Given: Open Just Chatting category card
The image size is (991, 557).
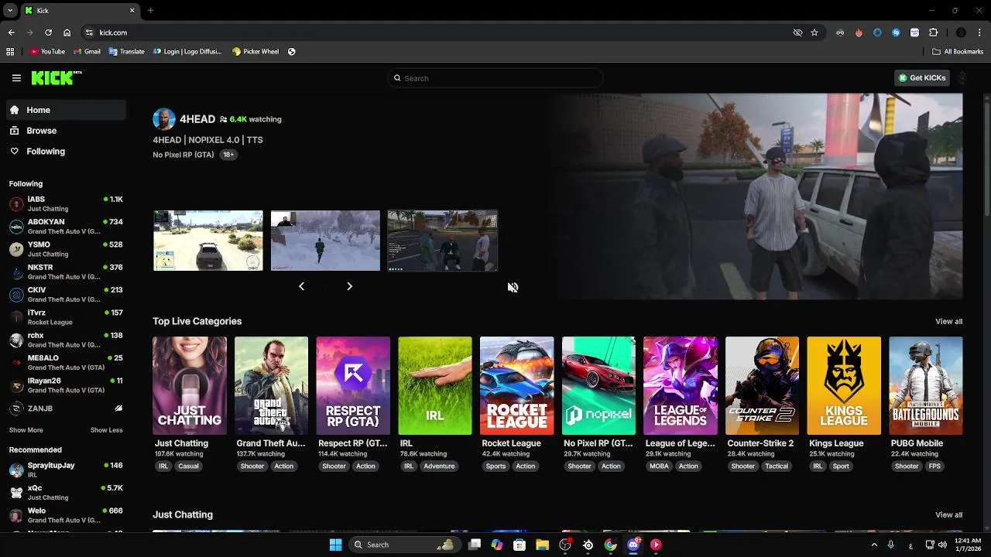Looking at the screenshot, I should (x=190, y=385).
